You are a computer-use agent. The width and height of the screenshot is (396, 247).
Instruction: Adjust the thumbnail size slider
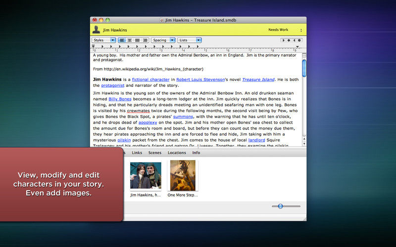point(280,206)
